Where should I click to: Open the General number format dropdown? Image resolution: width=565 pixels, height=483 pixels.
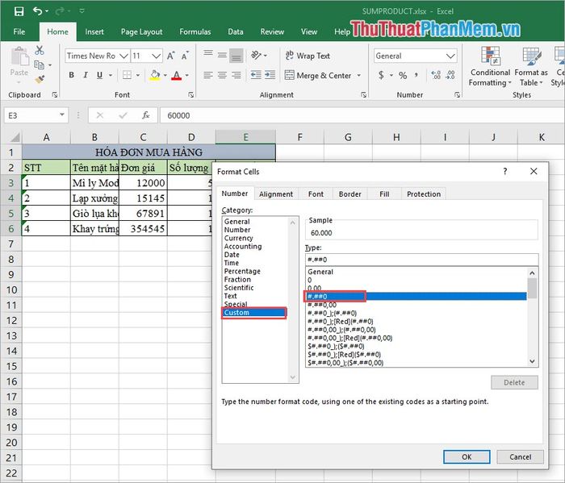(450, 56)
